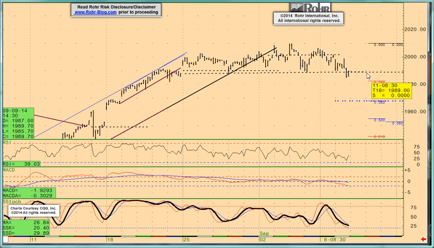Select the 8-08:30 marker on timeline
This screenshot has height=248, width=434.
coord(335,240)
